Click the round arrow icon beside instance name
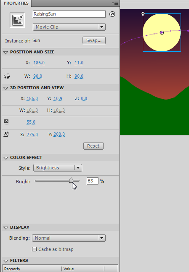 pyautogui.click(x=112, y=14)
